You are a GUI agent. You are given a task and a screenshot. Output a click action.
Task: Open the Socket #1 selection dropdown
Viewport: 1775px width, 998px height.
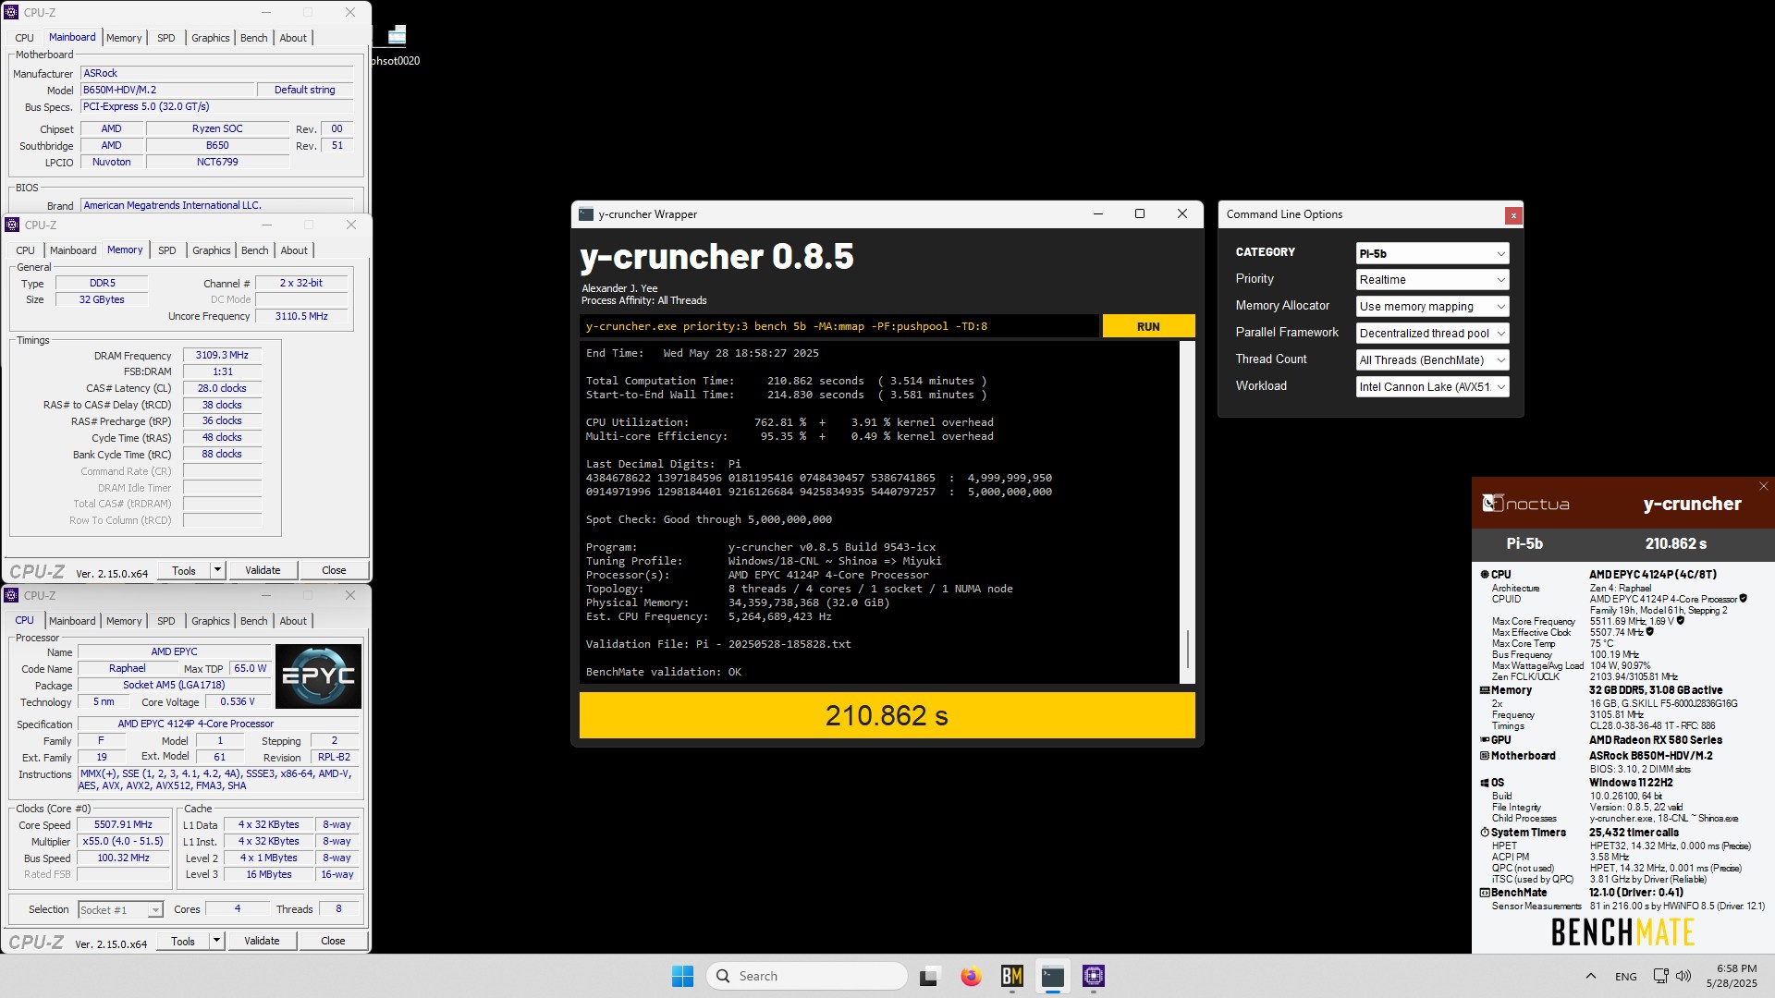coord(120,910)
